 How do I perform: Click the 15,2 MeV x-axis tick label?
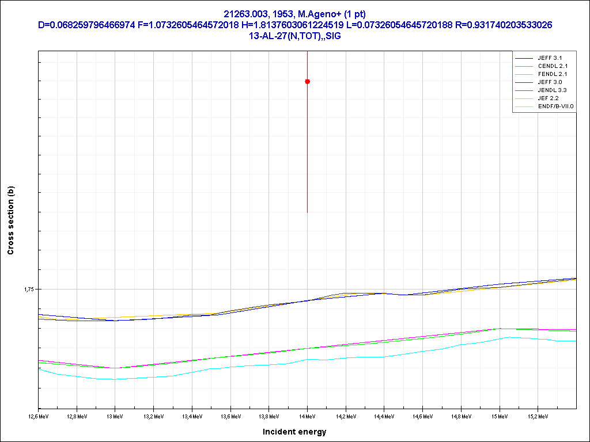coord(538,416)
